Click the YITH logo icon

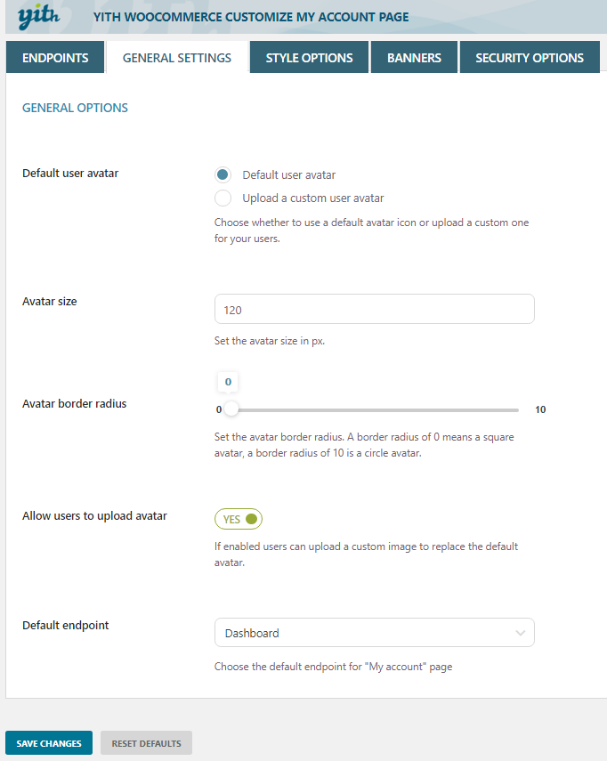coord(39,17)
